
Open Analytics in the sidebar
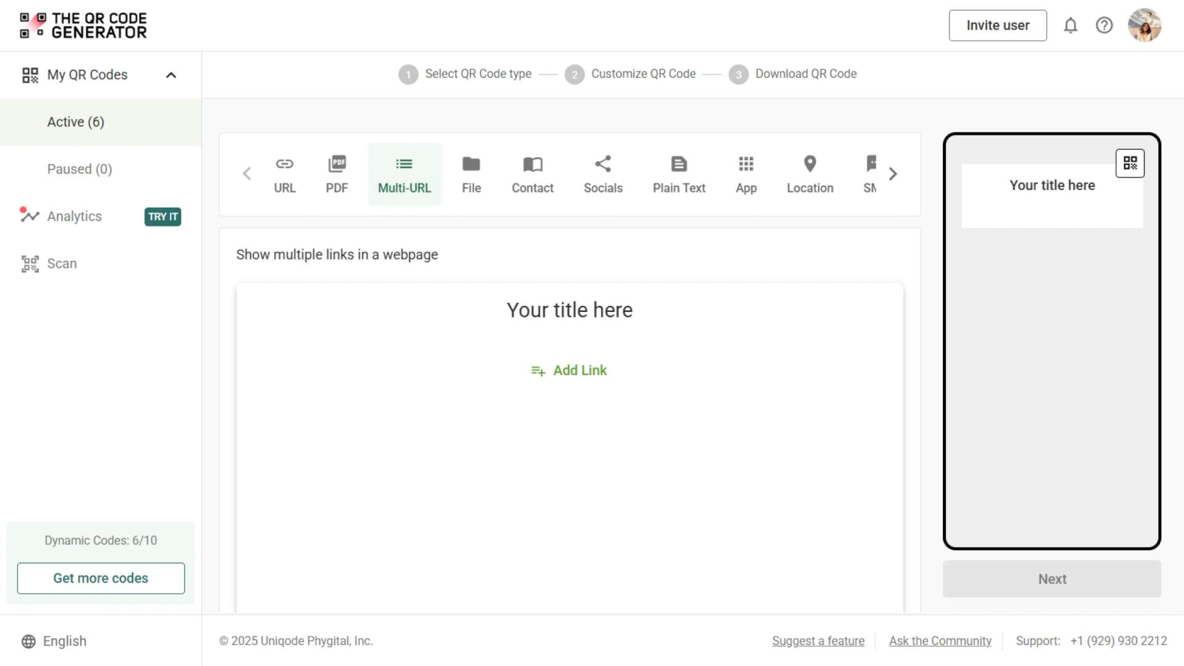point(74,216)
